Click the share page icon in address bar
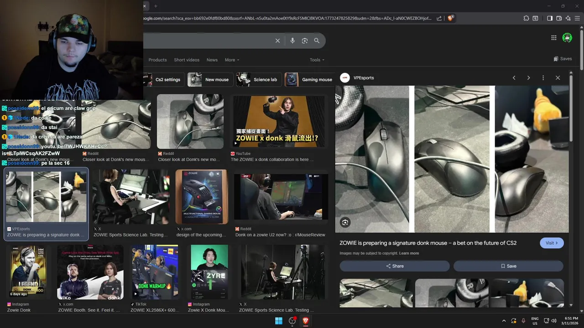Viewport: 584px width, 328px height. pyautogui.click(x=439, y=18)
